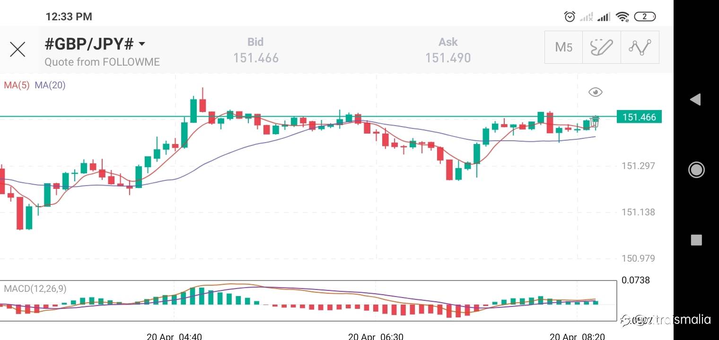Tap the Quote from FOLLOWME text
This screenshot has height=340, width=719.
(x=102, y=62)
